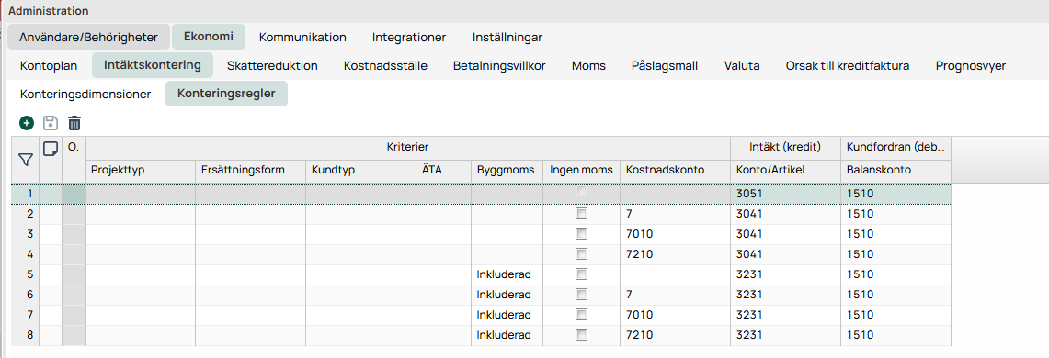Toggle Ingen moms checkbox in row 6
This screenshot has height=358, width=1049.
coord(581,295)
